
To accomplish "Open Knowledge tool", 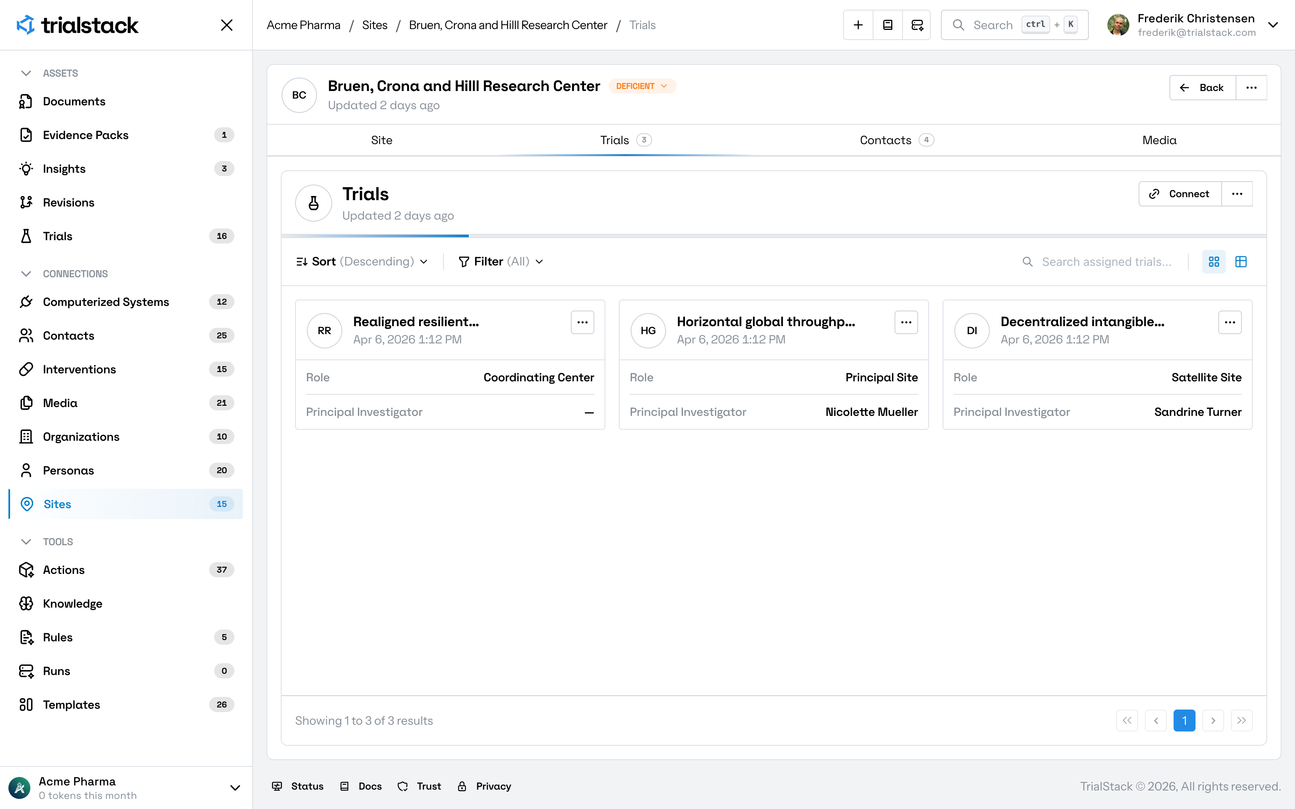I will pos(126,603).
